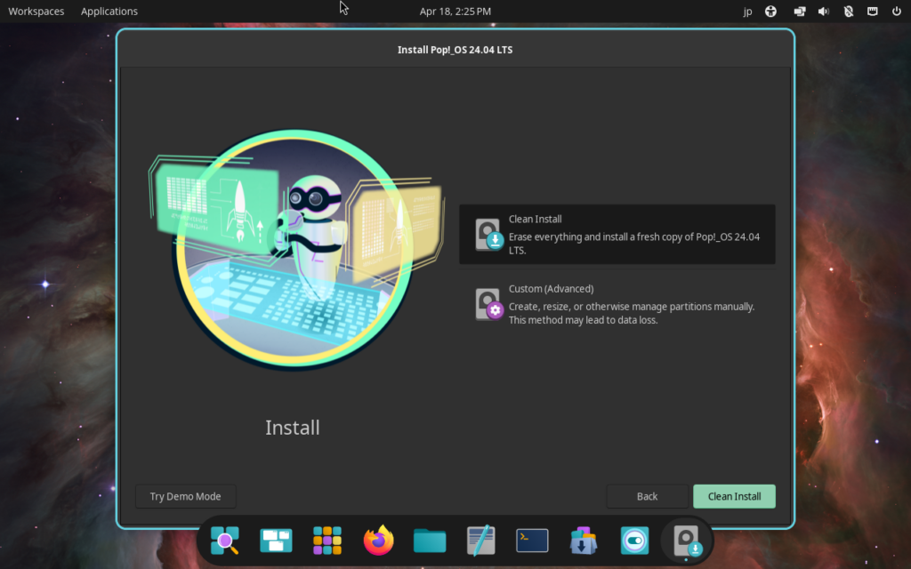Launch Firefox from the dock
Screen dimensions: 911x569
pos(379,540)
